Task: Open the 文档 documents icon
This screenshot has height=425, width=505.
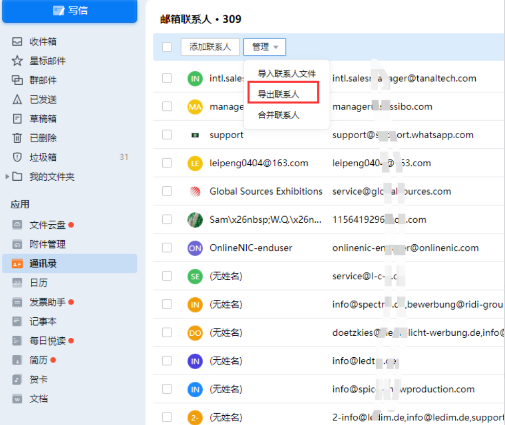Action: 17,399
